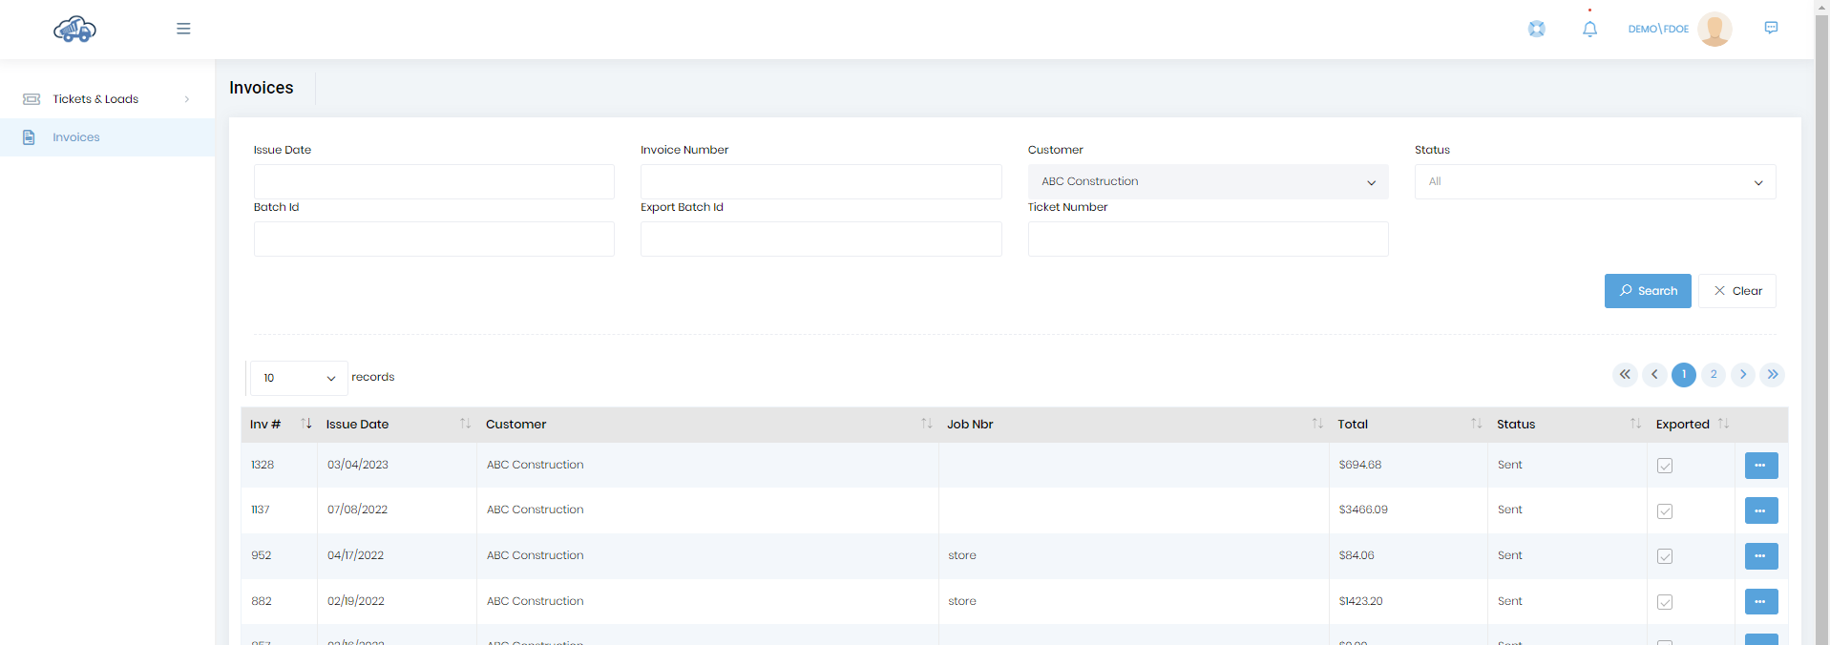This screenshot has height=645, width=1830.
Task: Open actions menu for invoice 882
Action: pyautogui.click(x=1761, y=602)
